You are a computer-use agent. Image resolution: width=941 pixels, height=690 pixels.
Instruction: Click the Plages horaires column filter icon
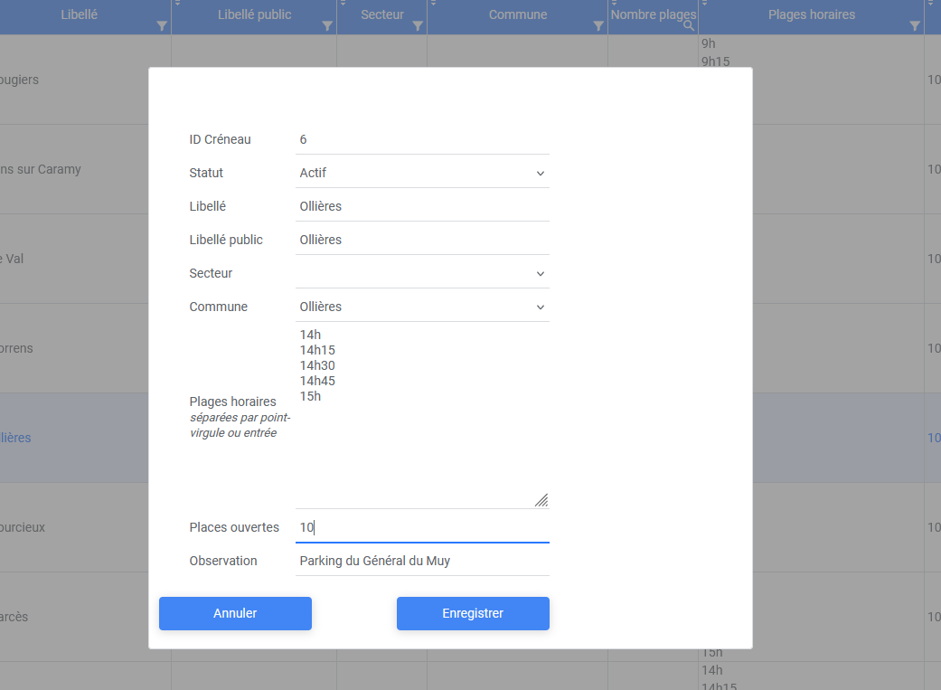(x=915, y=26)
